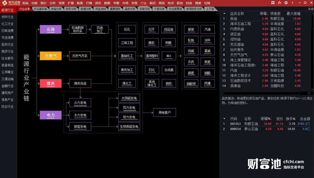Viewport: 314px width, 178px height.
Task: Open the 行业 menu
Action: [143, 3]
